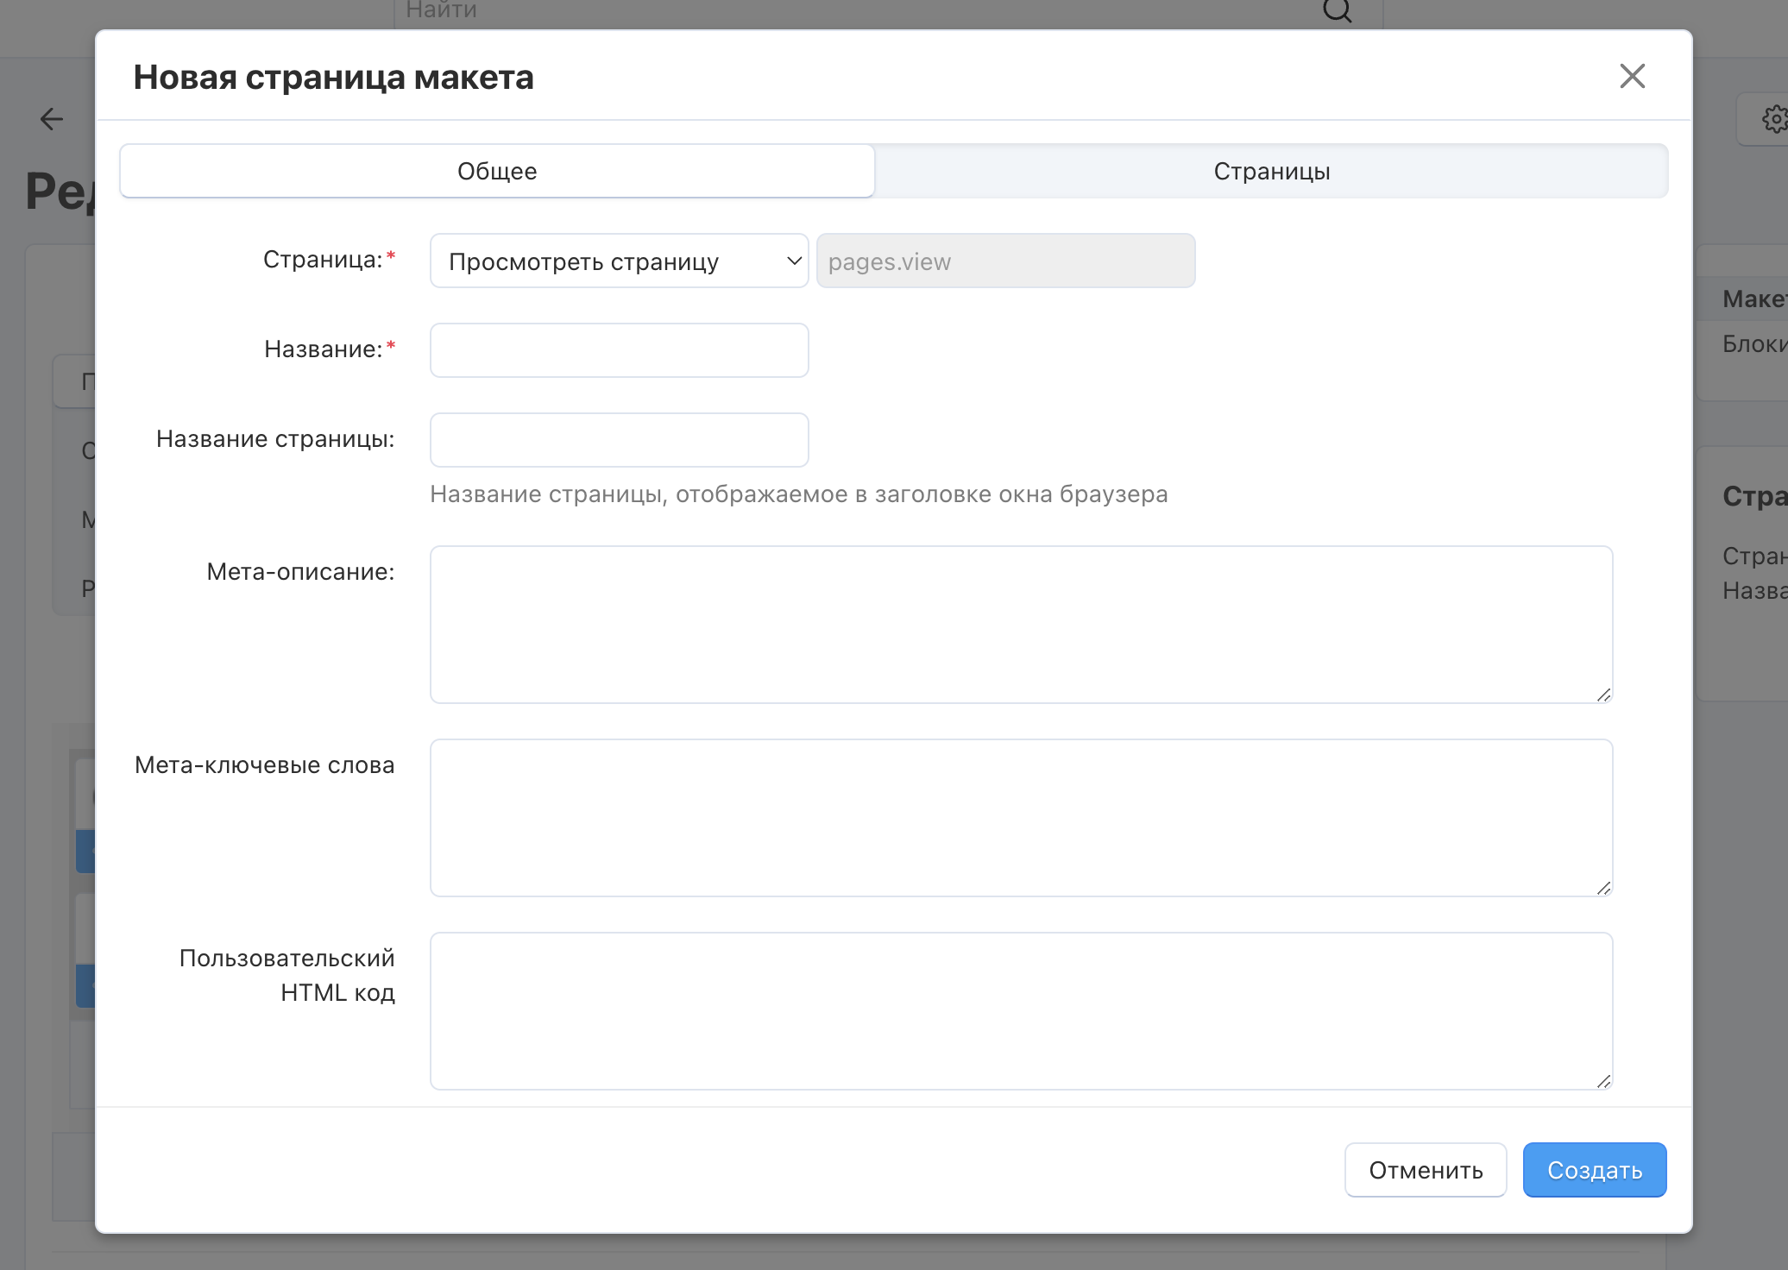
Task: Click Мета-описание textarea resize handle
Action: [1603, 695]
